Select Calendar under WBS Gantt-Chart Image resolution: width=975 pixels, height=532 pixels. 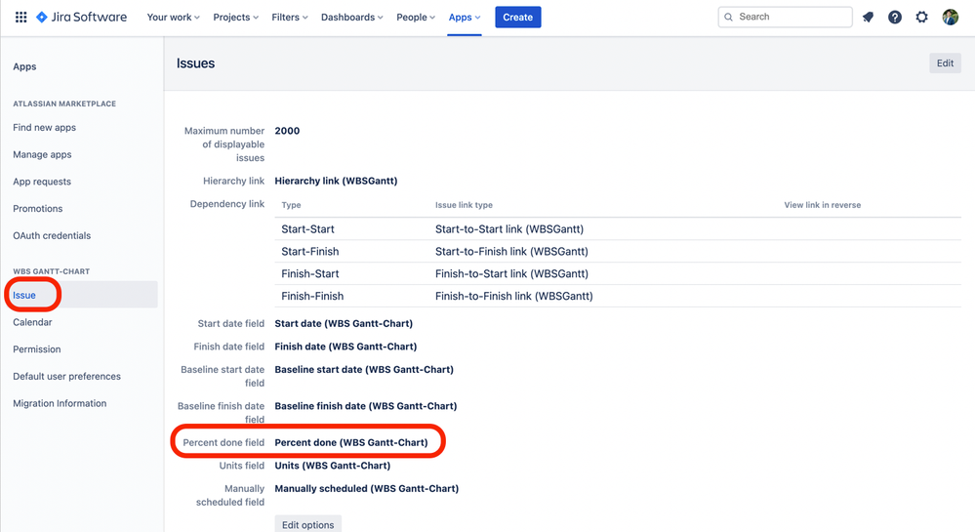tap(32, 322)
